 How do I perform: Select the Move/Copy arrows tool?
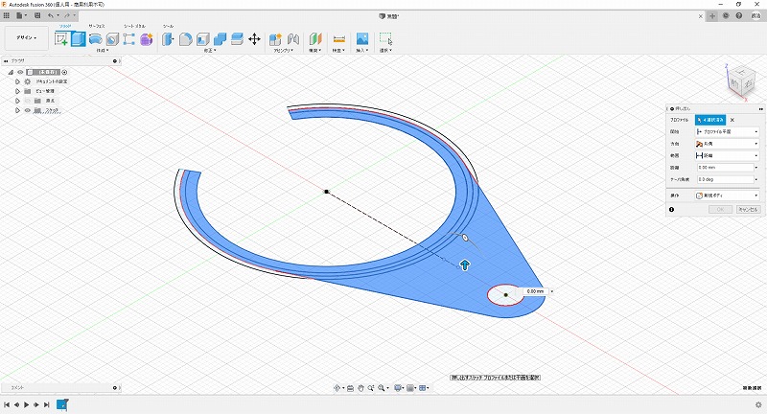tap(254, 39)
